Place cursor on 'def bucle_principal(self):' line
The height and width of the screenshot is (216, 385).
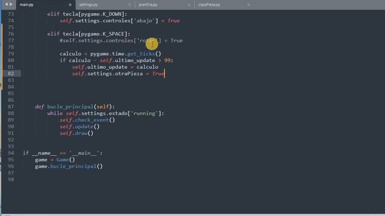75,107
